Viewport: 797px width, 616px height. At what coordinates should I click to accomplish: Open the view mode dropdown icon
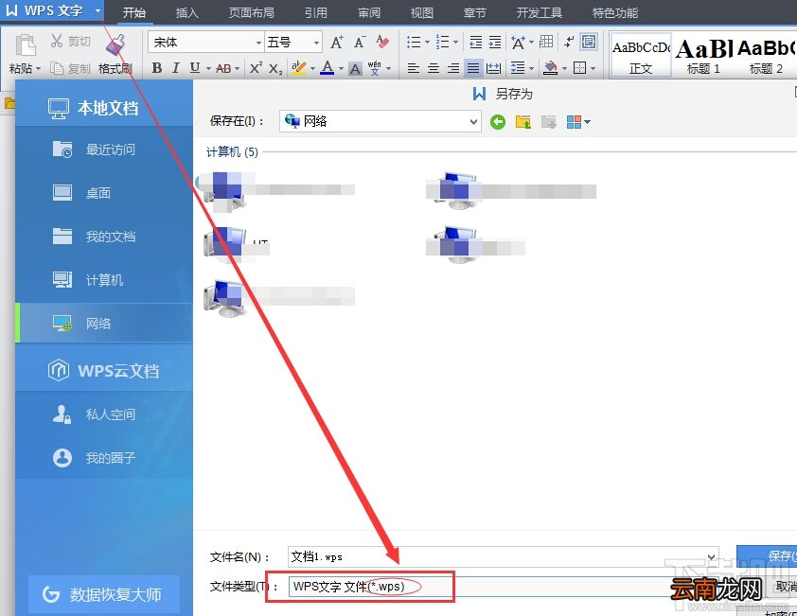pyautogui.click(x=578, y=121)
